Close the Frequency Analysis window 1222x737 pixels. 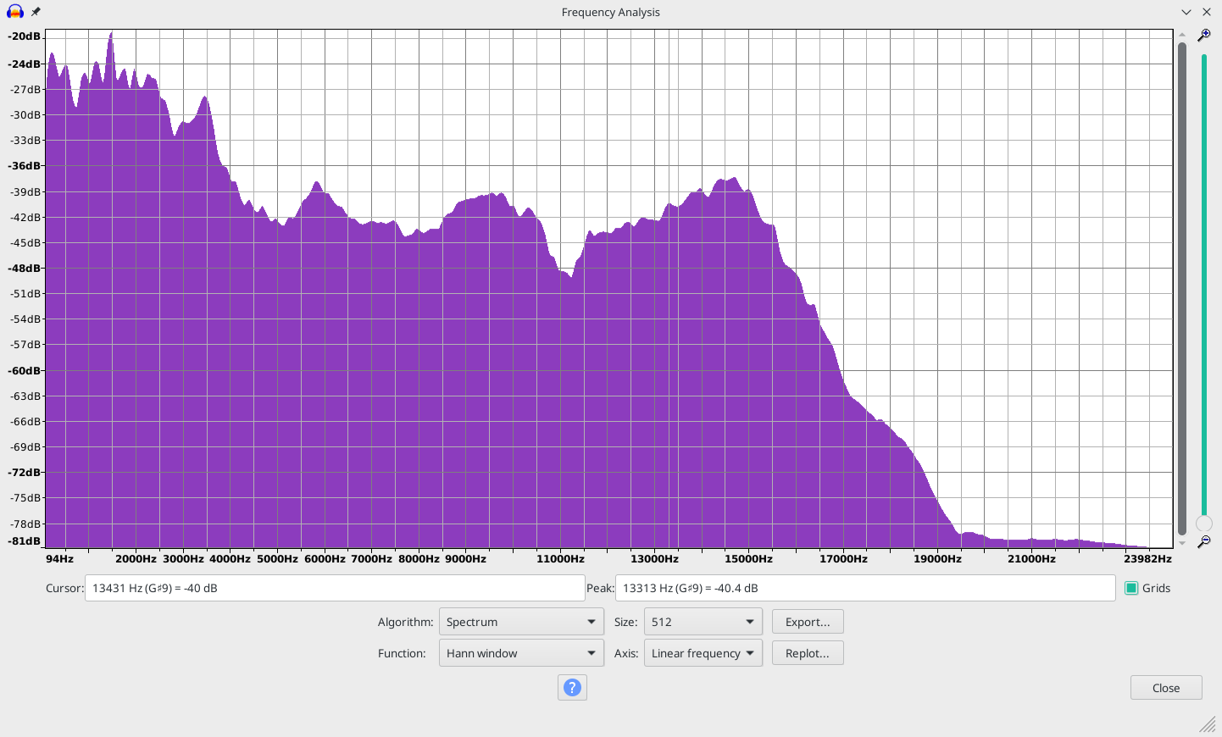click(1207, 12)
